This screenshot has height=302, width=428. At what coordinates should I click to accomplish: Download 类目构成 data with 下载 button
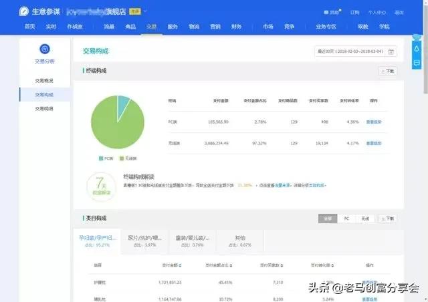click(388, 218)
